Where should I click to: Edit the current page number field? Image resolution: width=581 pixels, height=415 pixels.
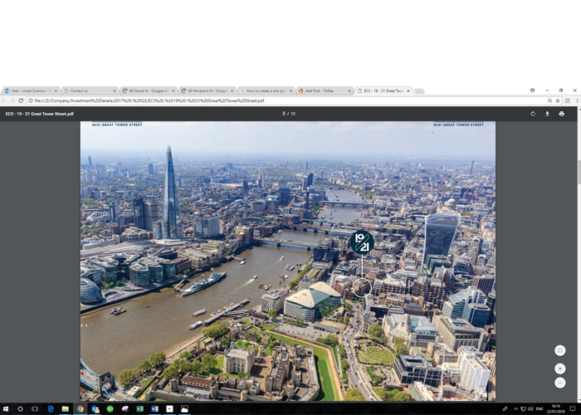click(284, 114)
